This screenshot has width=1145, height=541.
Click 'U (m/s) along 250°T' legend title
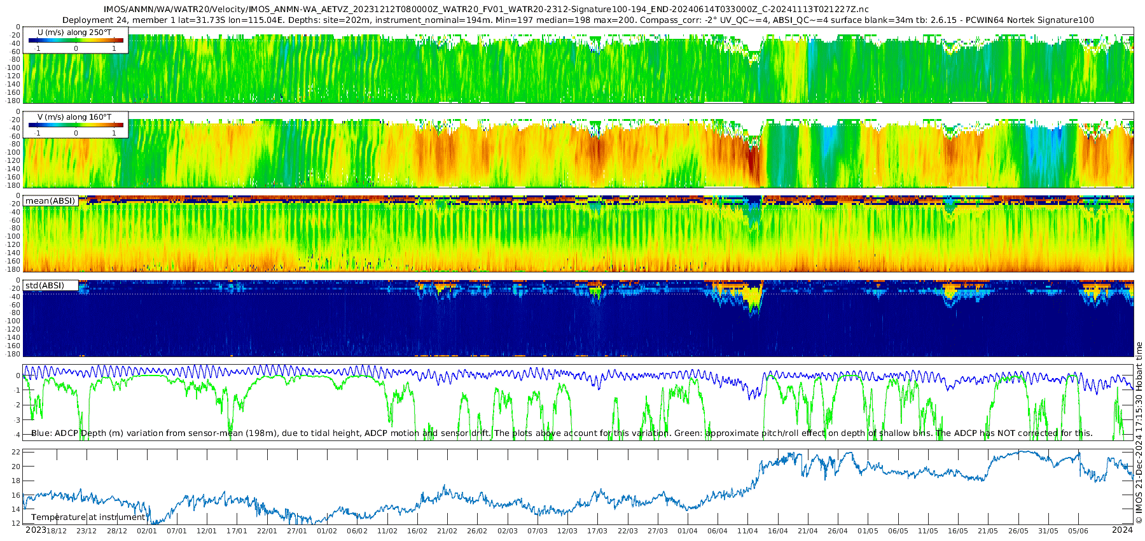point(74,32)
